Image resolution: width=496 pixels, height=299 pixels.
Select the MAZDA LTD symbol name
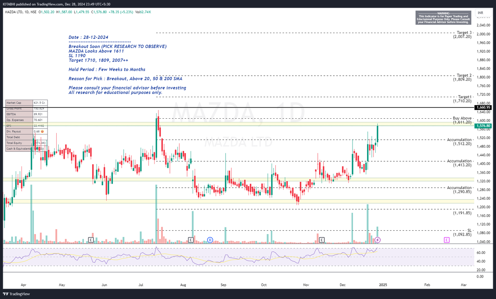click(14, 12)
